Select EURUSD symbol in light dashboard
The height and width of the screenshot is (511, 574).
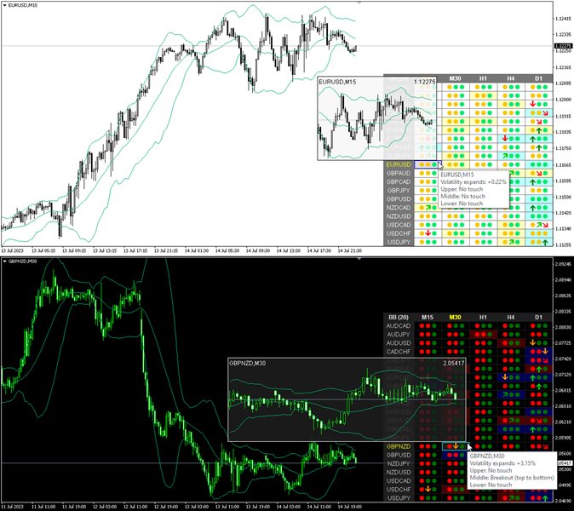pos(399,164)
